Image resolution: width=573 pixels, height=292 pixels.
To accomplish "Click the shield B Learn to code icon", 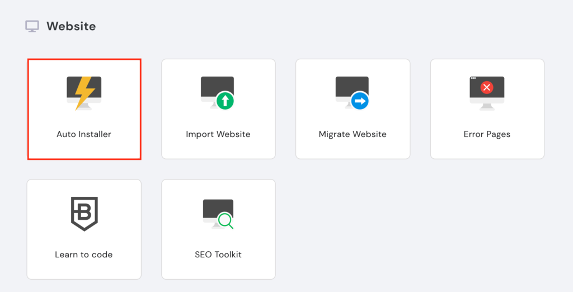I will point(84,213).
